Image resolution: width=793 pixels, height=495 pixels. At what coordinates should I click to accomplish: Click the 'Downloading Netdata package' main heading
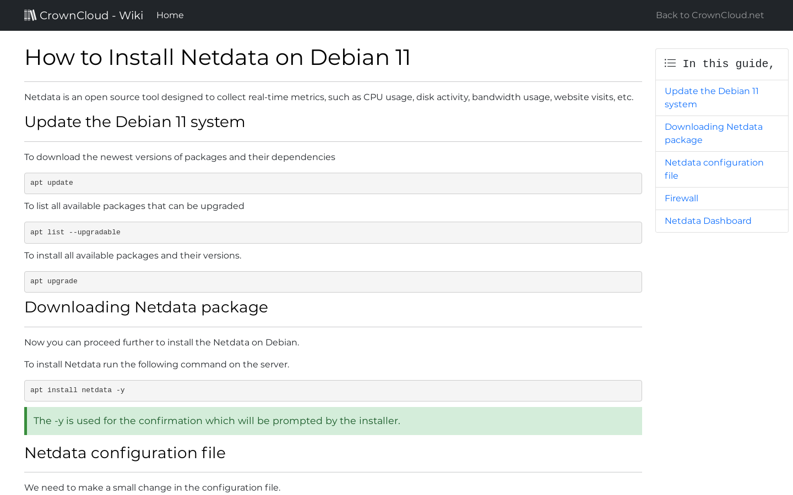146,307
